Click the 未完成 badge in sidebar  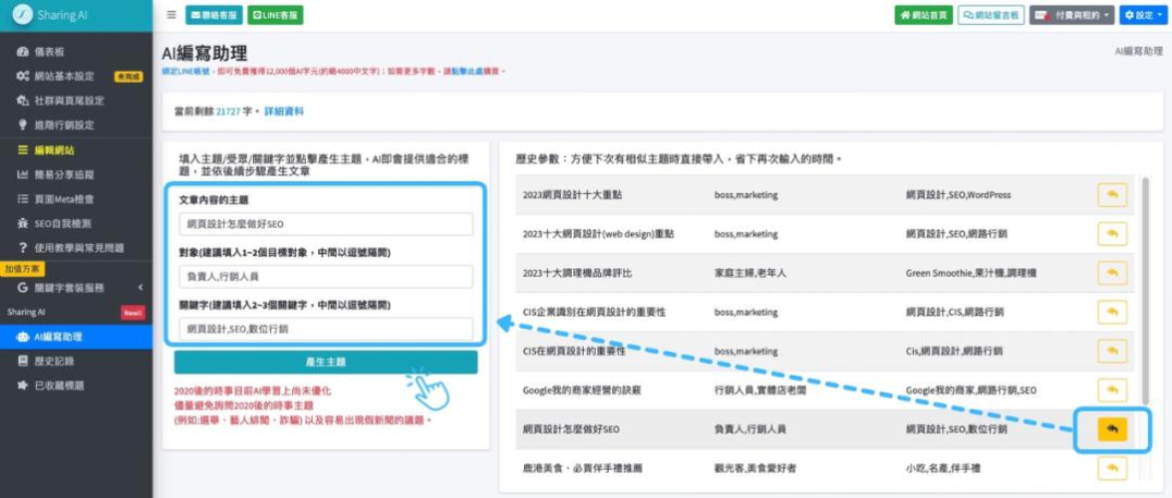click(x=128, y=76)
